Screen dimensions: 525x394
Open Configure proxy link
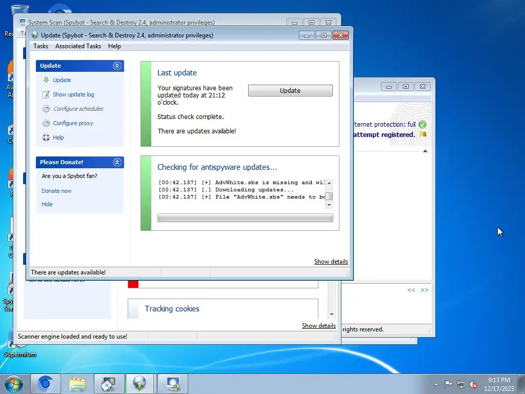[73, 123]
